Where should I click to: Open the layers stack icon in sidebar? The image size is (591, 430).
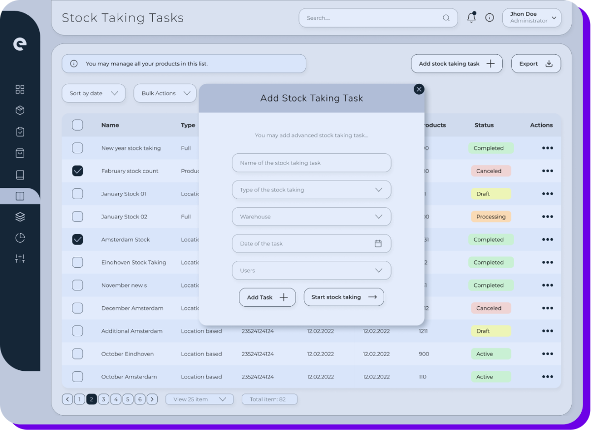20,216
